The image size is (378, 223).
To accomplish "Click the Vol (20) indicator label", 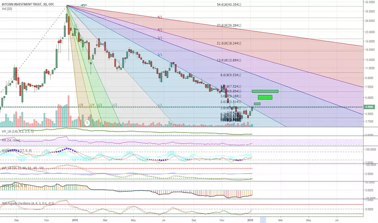I will pyautogui.click(x=7, y=9).
